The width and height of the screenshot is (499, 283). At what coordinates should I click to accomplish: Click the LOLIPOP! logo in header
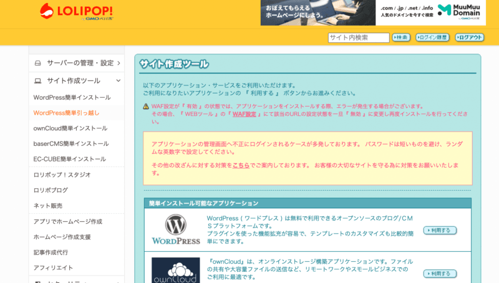pyautogui.click(x=76, y=11)
